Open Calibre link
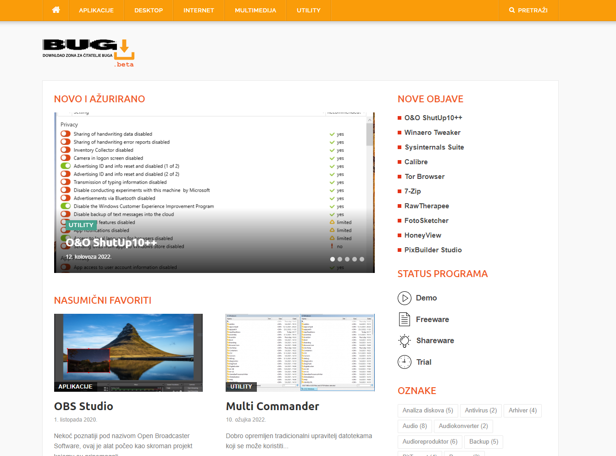The height and width of the screenshot is (456, 616). coord(416,162)
